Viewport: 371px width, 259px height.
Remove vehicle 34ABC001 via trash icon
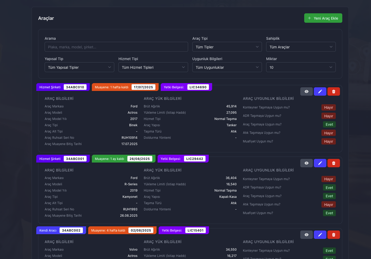pyautogui.click(x=333, y=163)
